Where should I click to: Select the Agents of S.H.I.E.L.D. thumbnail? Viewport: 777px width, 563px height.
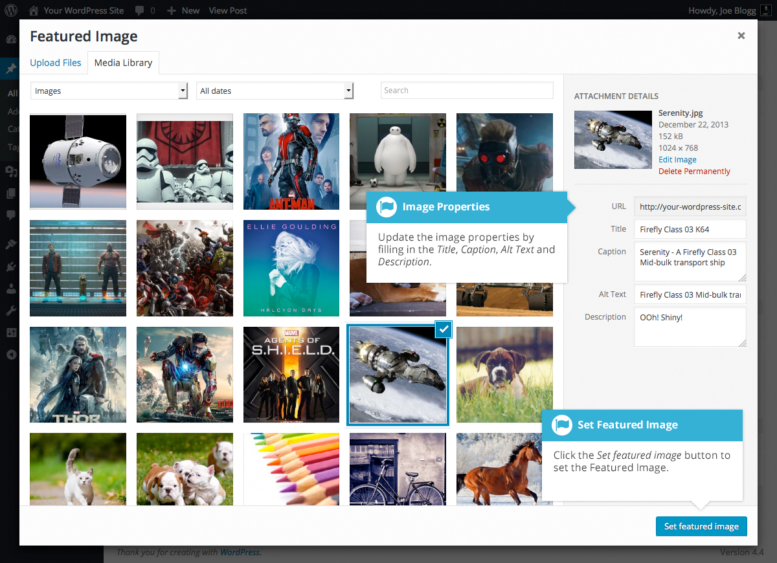click(x=291, y=375)
